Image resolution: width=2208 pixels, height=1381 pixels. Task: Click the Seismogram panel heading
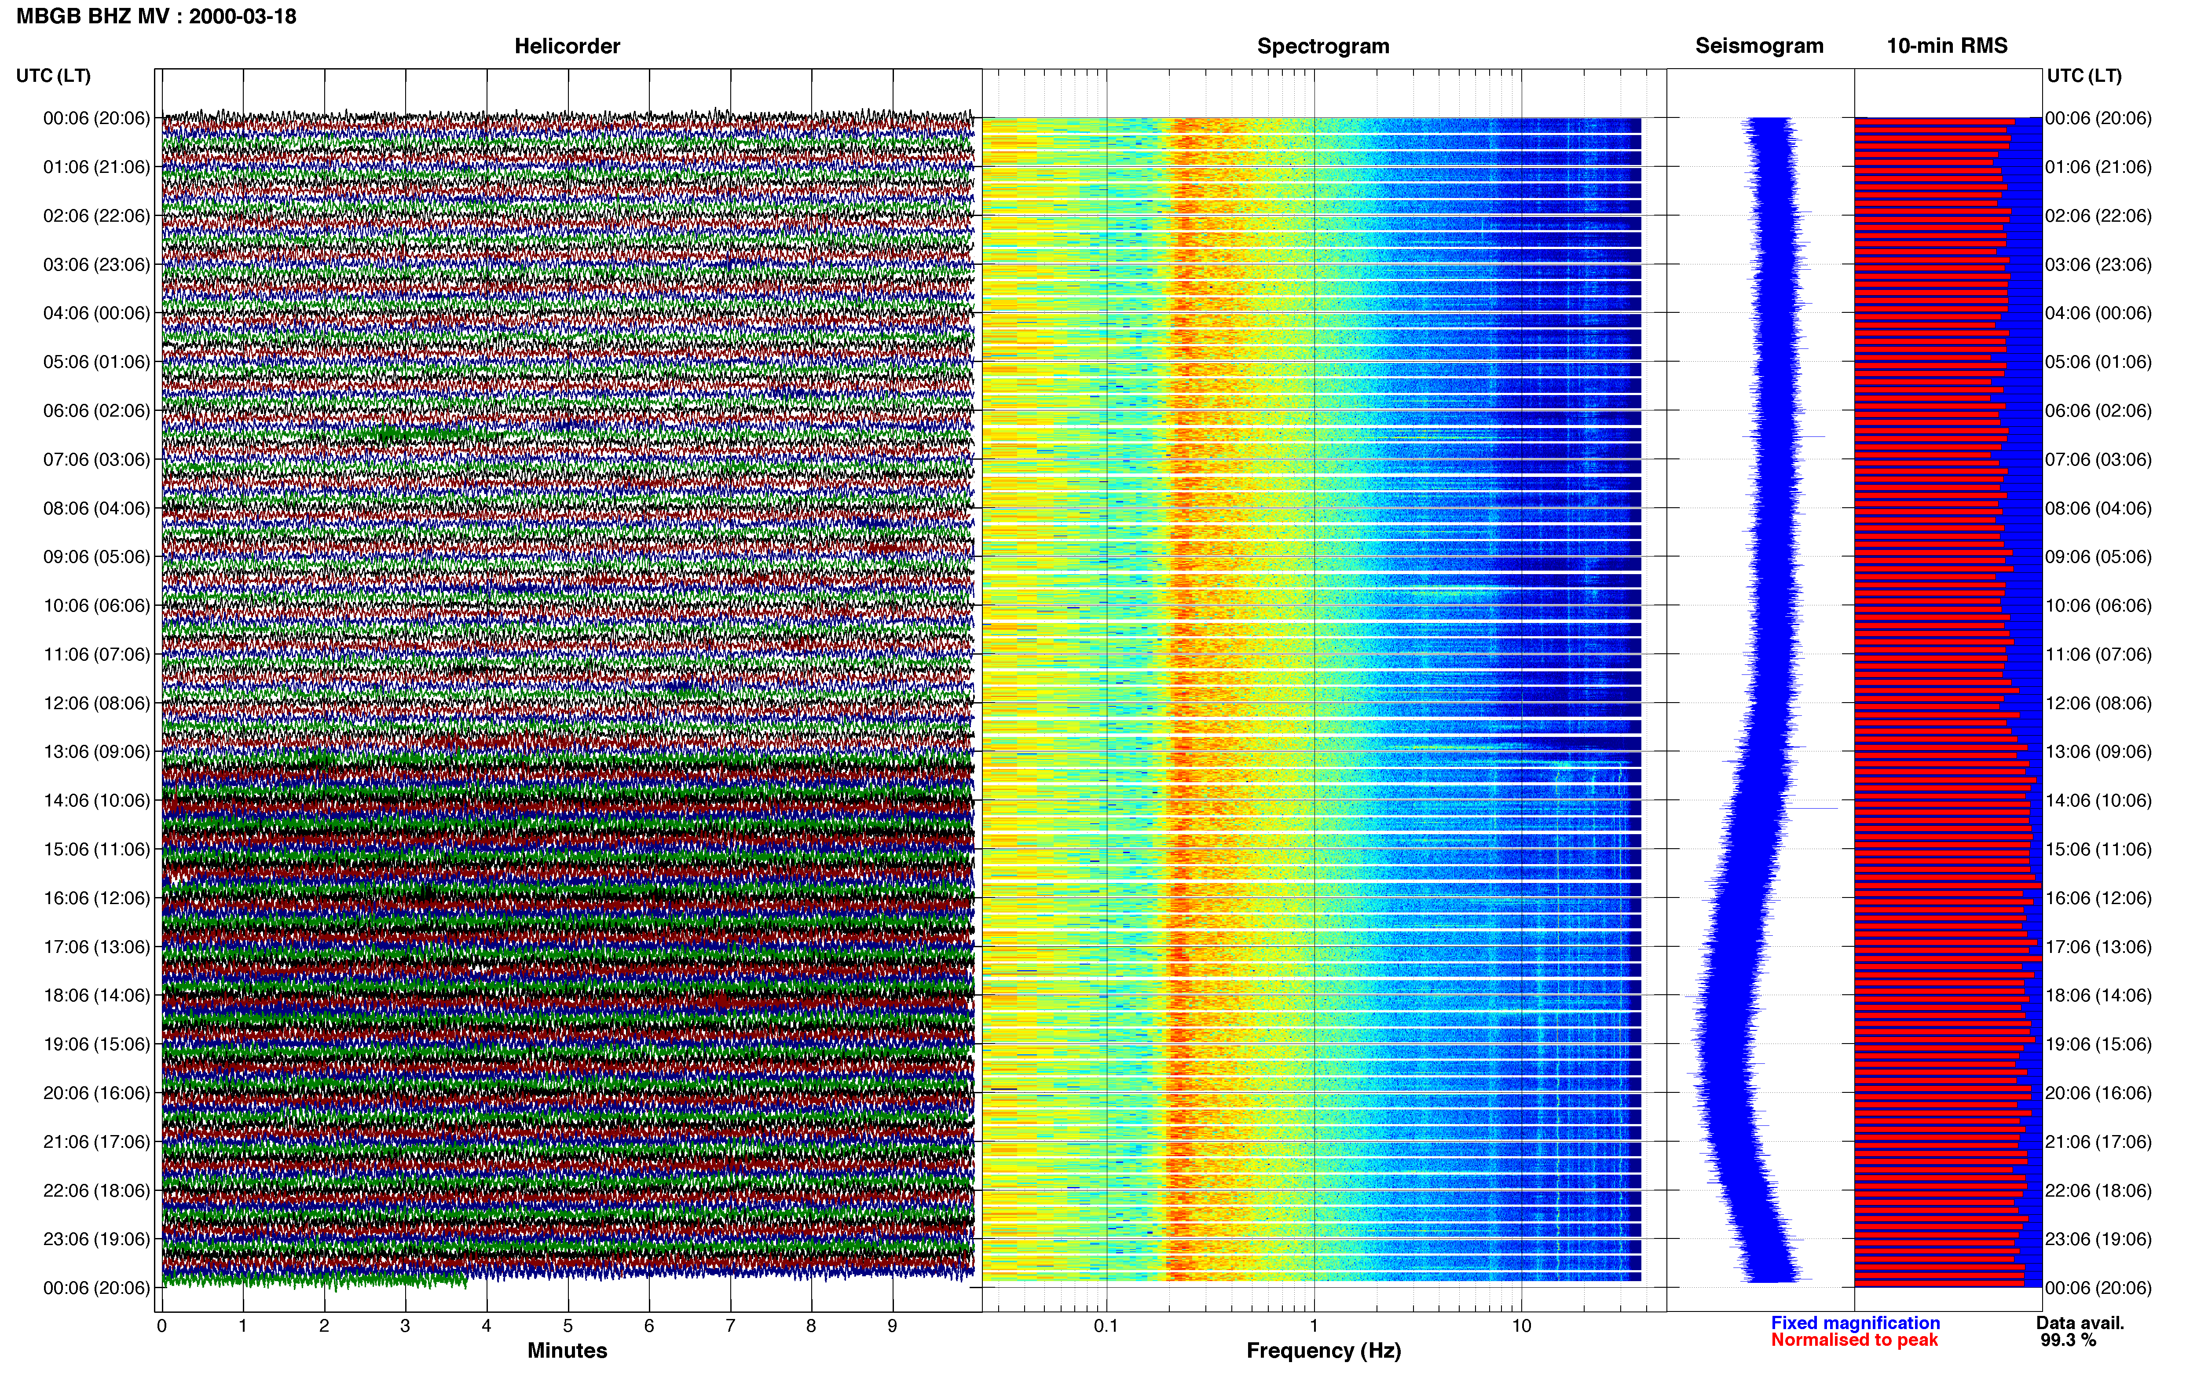[1759, 46]
